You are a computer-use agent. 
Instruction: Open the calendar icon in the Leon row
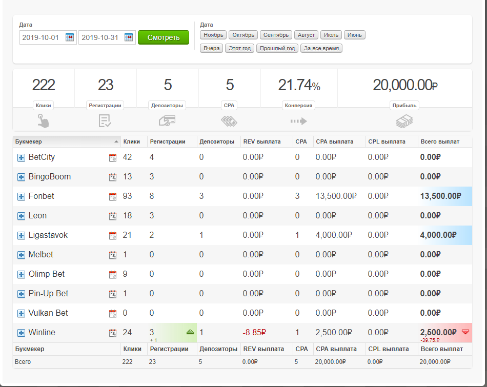113,216
